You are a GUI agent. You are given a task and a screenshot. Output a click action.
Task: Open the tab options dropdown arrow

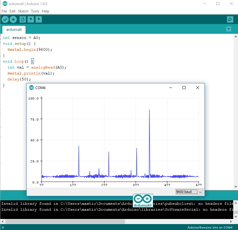pyautogui.click(x=229, y=29)
